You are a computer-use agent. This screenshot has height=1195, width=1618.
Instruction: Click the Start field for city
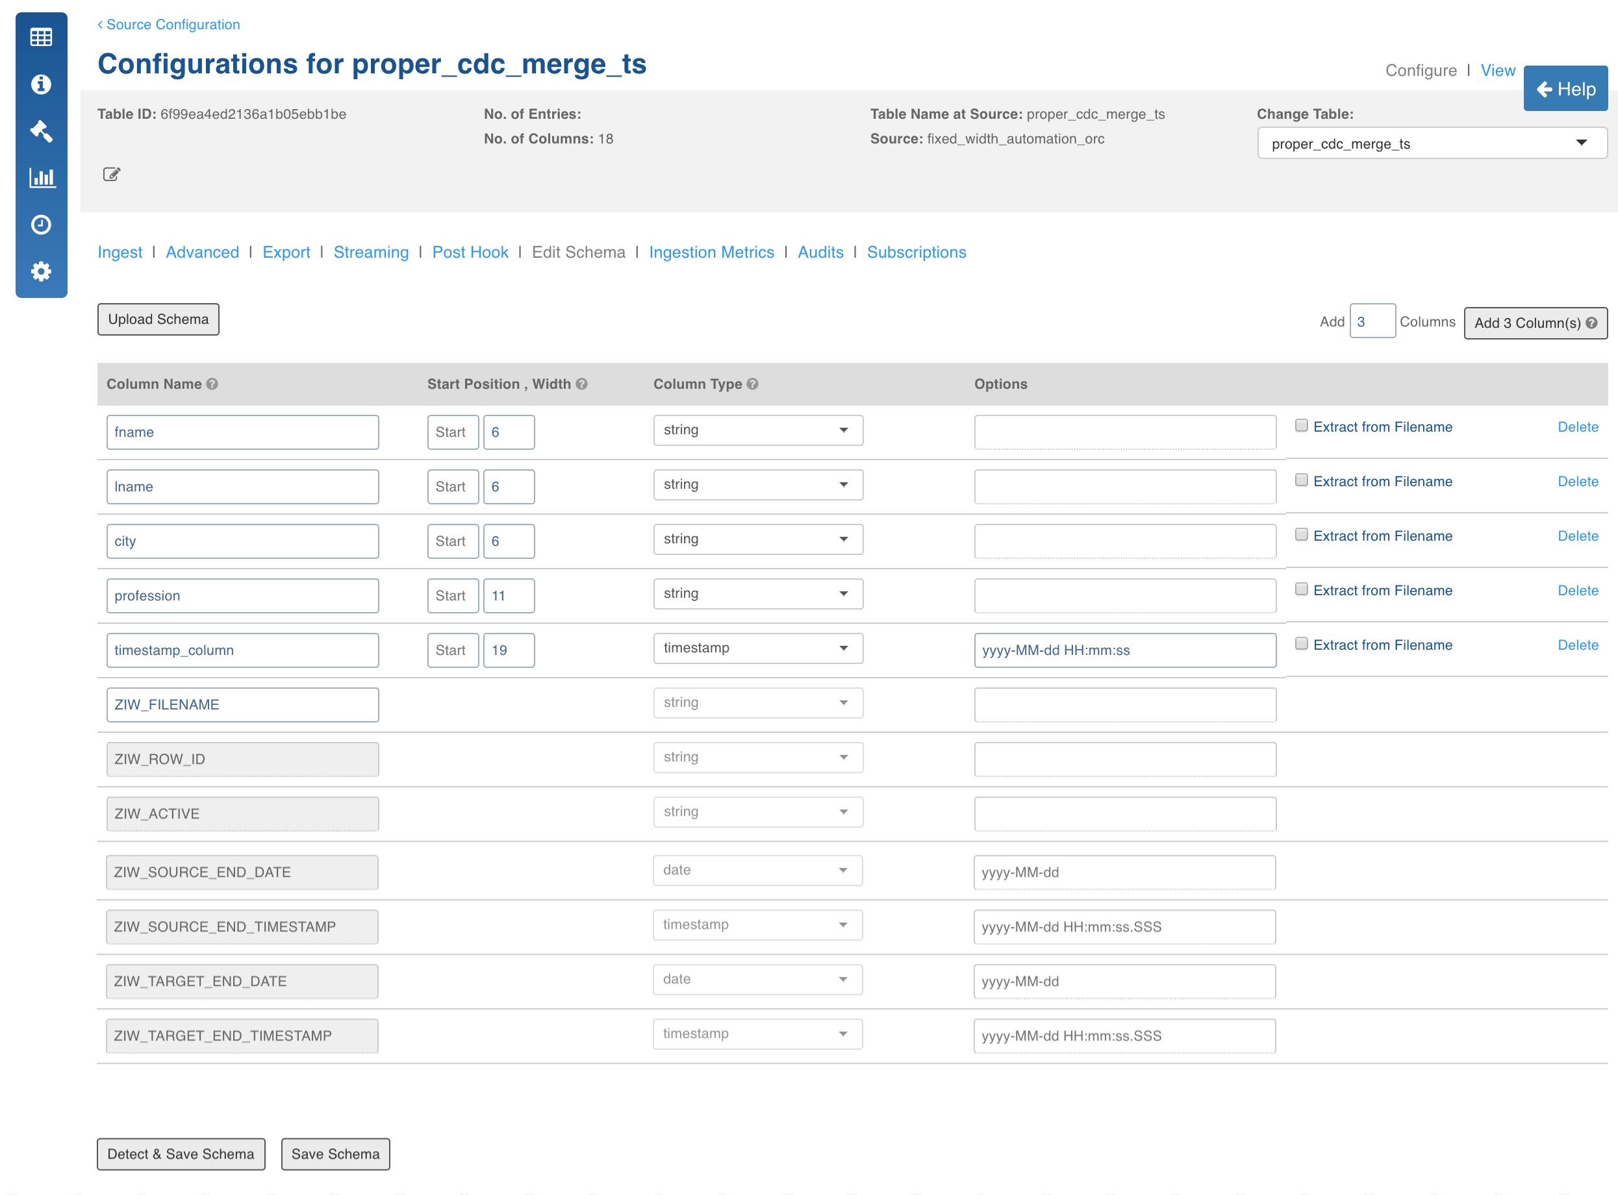(x=453, y=541)
